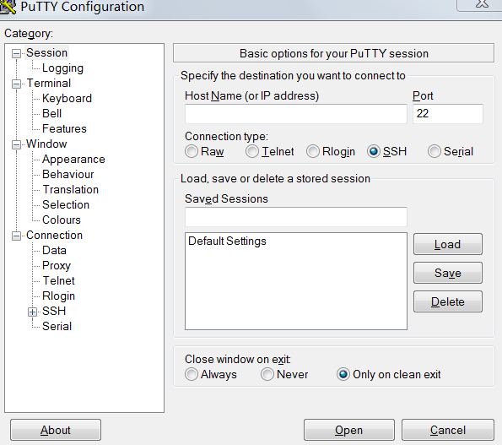This screenshot has width=502, height=445.
Task: Select Default Settings in saved sessions list
Action: pos(227,241)
